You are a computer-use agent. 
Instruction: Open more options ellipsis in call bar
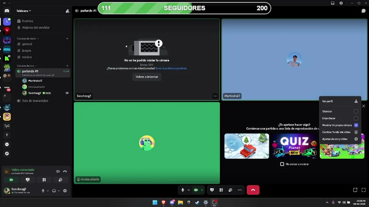point(240,190)
